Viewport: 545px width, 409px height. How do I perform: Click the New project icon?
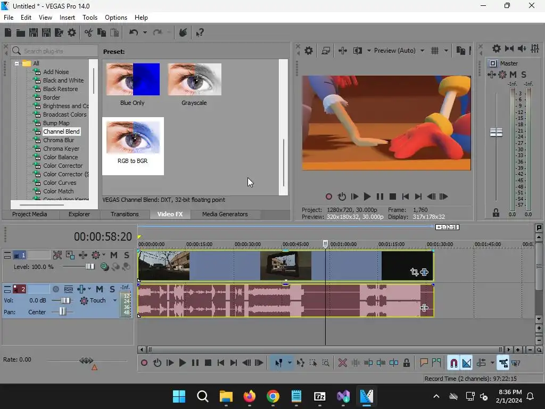pos(8,32)
